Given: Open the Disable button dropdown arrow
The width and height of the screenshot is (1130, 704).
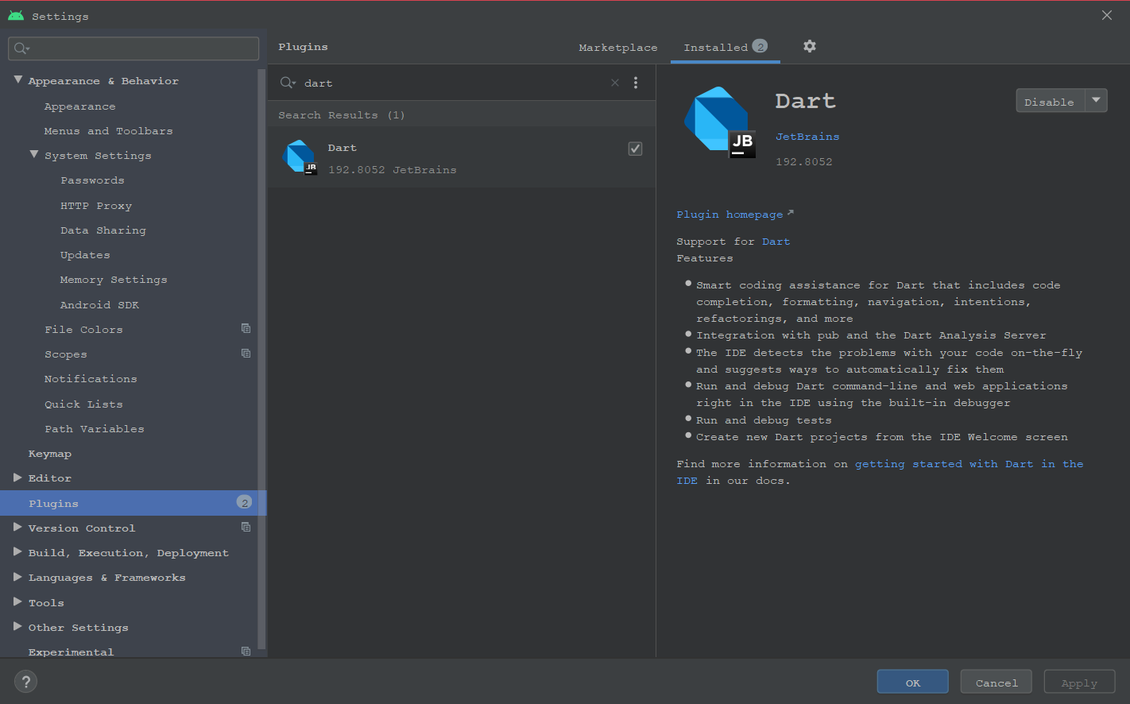Looking at the screenshot, I should coord(1096,100).
